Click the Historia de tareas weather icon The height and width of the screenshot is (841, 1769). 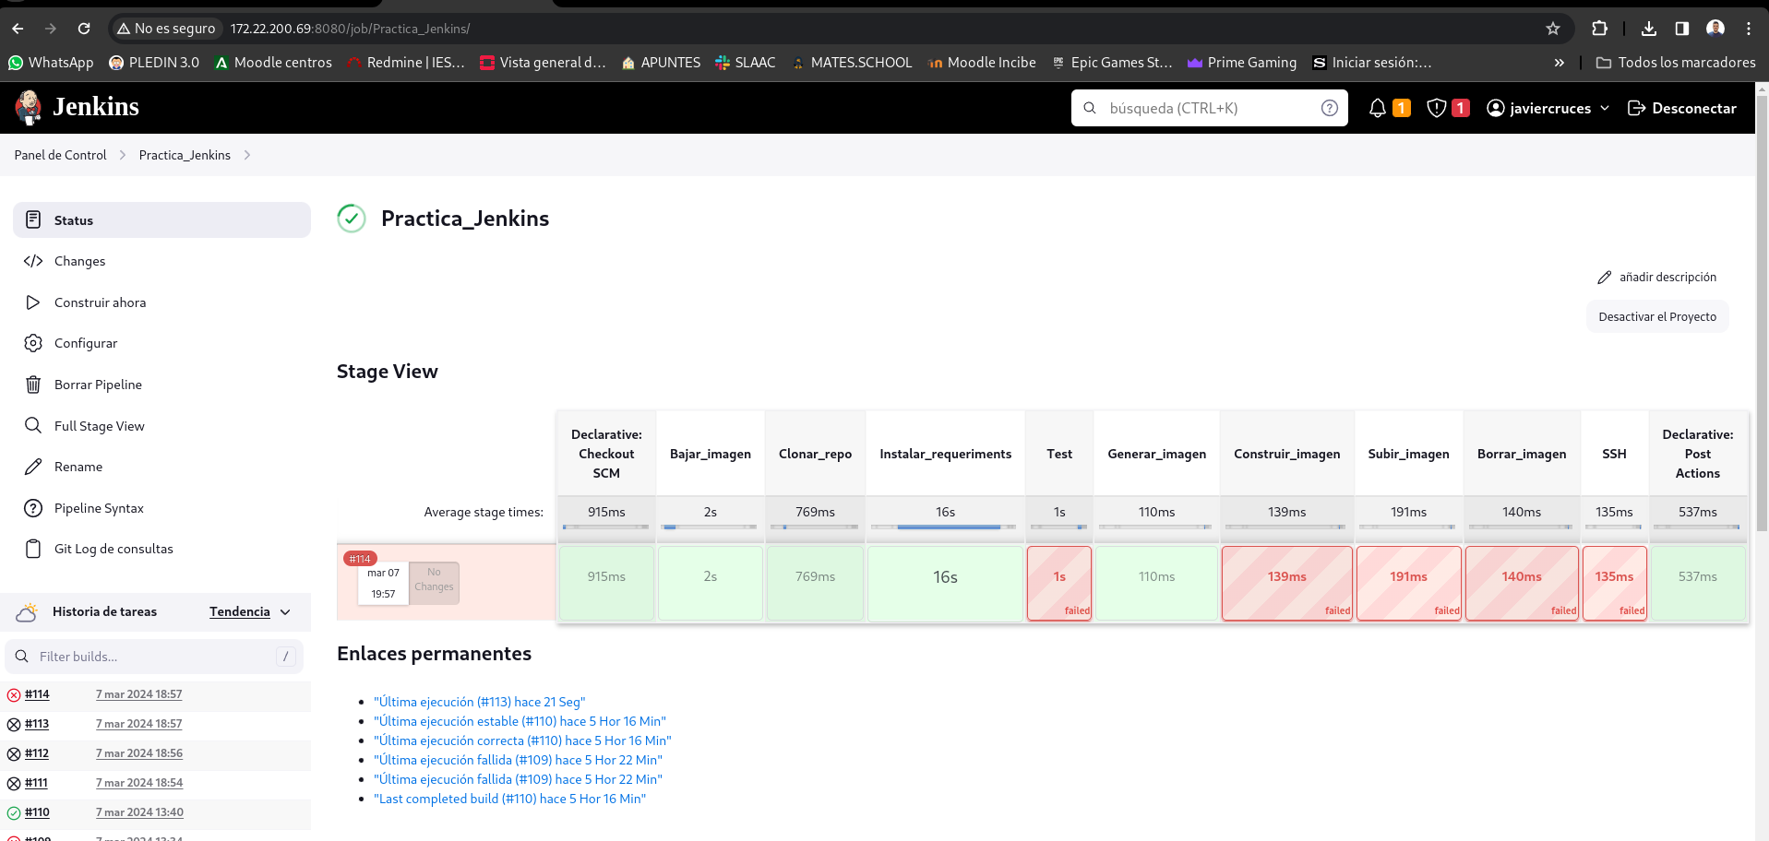(x=27, y=611)
